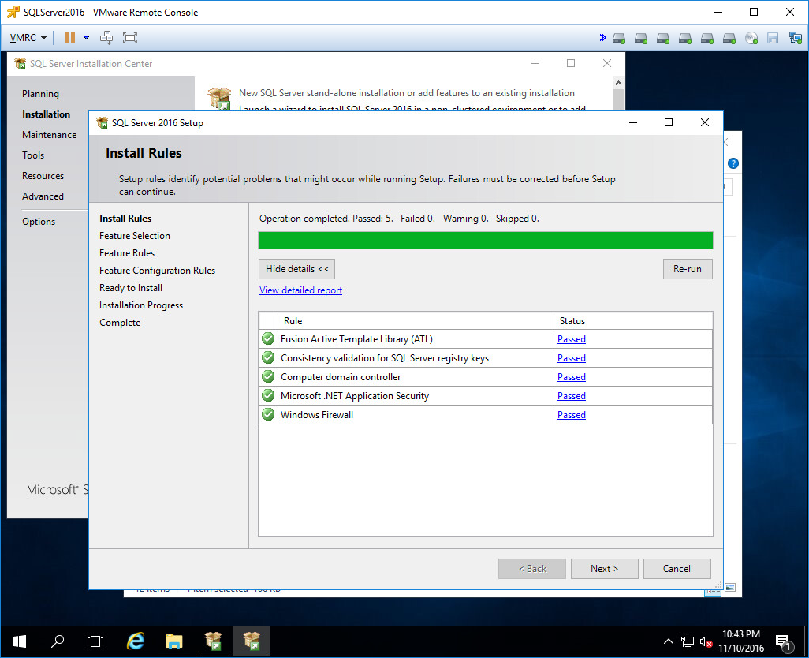Click Install Rules step in wizard
This screenshot has width=809, height=658.
pyautogui.click(x=125, y=219)
